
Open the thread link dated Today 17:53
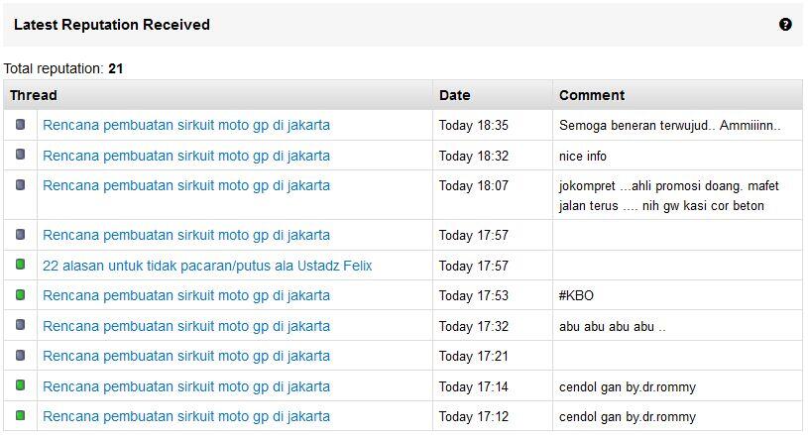[x=186, y=295]
